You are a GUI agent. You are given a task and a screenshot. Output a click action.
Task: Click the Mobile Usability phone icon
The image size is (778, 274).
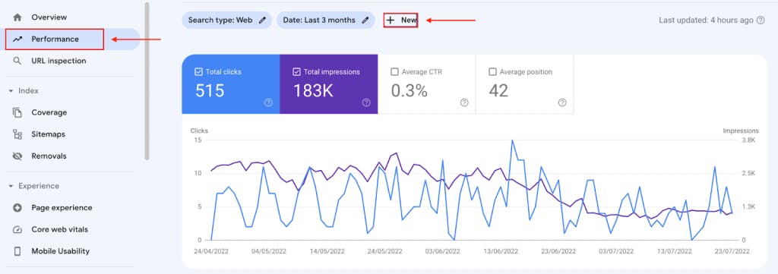click(17, 251)
